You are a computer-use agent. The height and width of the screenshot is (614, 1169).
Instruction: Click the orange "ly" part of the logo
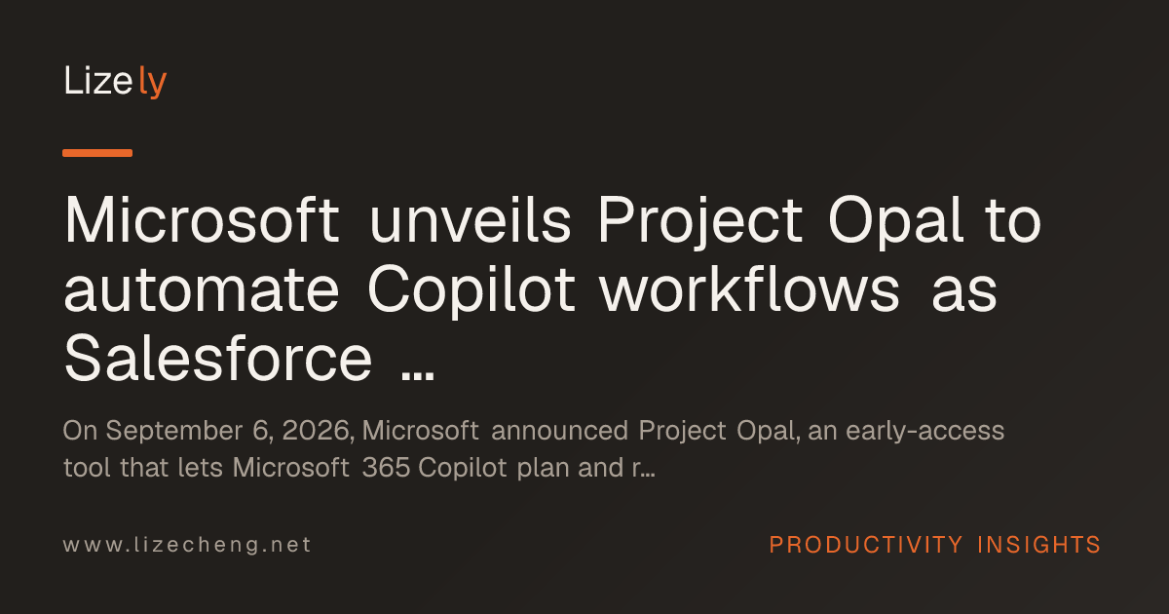point(153,85)
